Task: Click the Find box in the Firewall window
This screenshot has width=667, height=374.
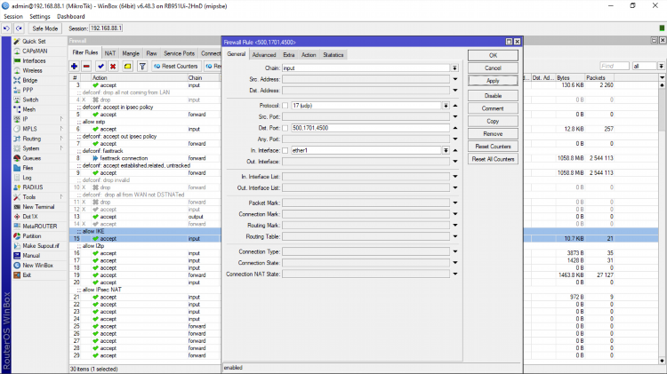Action: [x=615, y=66]
